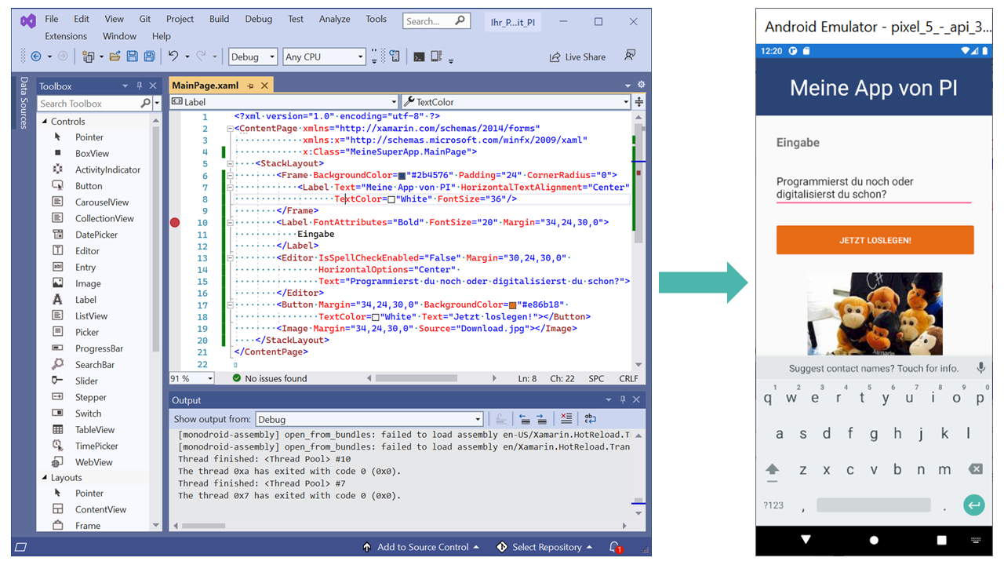
Task: Open the File menu
Action: (x=52, y=19)
